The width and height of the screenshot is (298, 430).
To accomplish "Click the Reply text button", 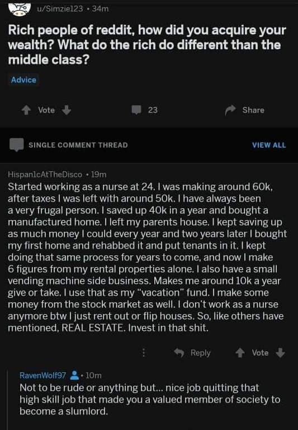I will pos(201,353).
